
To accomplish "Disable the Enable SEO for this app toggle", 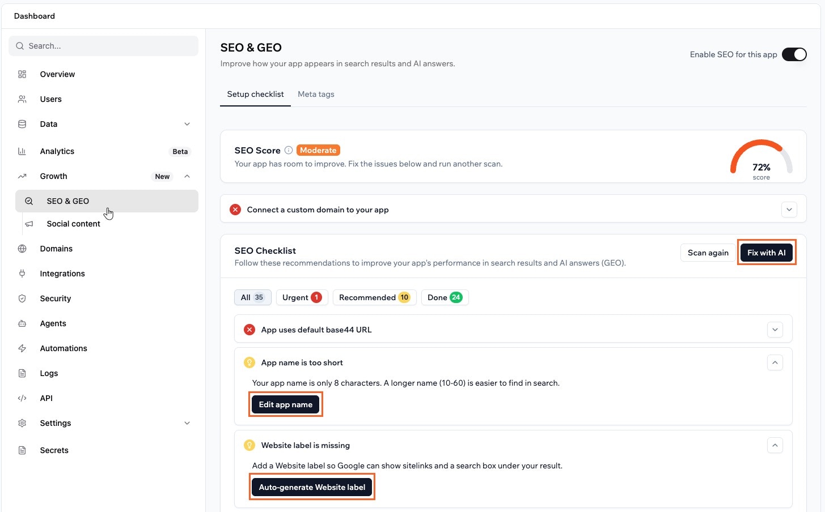I will (x=794, y=54).
